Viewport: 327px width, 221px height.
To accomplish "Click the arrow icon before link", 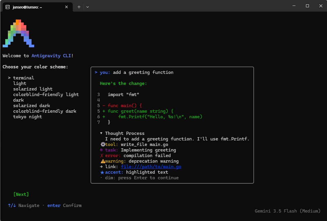I will click(x=101, y=167).
